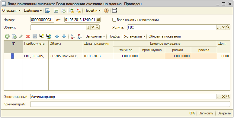
Task: Click the create-based-on copy icon in top toolbar
Action: click(63, 11)
